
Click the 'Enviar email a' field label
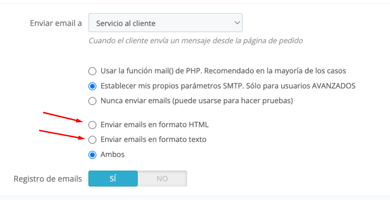[x=56, y=23]
